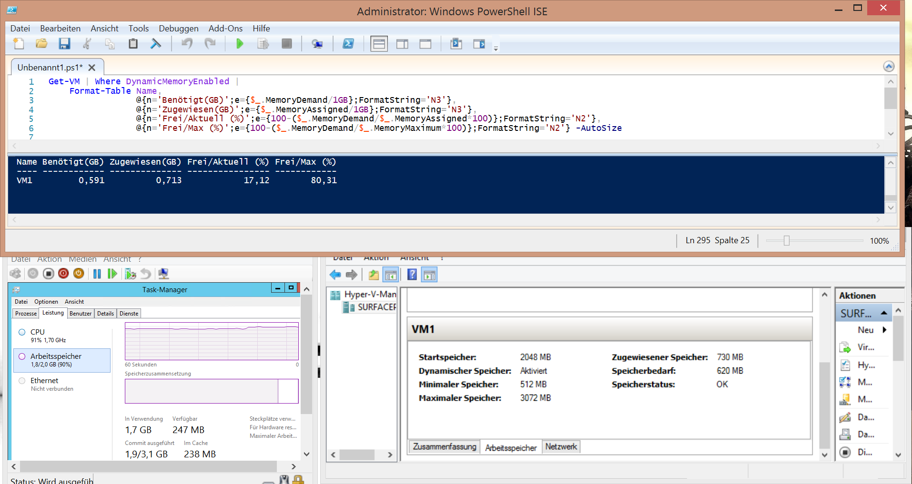Image resolution: width=912 pixels, height=484 pixels.
Task: Go back in Hyper-V Manager
Action: click(x=335, y=275)
